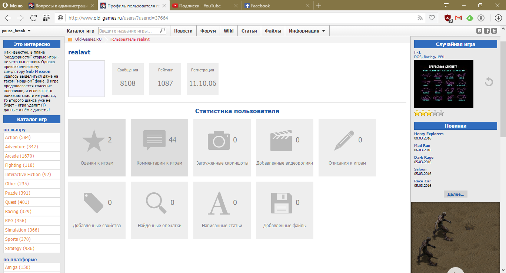Share via the VK icon
Screen dimensions: 506x273
tap(479, 31)
